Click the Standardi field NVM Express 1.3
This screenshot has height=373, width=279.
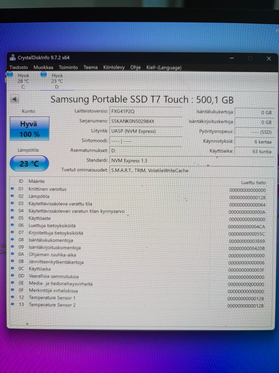(192, 161)
